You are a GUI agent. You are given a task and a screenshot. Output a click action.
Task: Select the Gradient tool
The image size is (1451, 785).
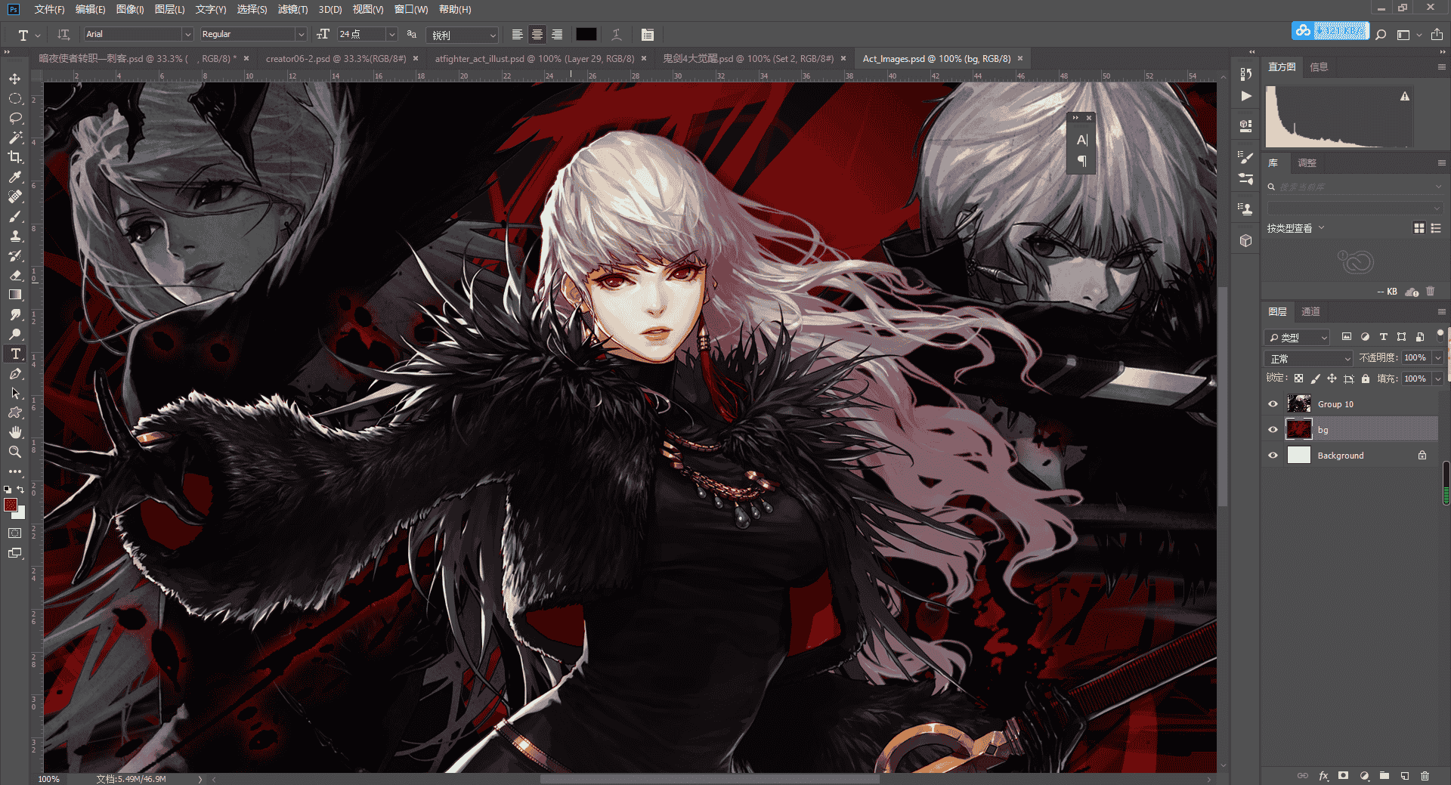click(14, 295)
